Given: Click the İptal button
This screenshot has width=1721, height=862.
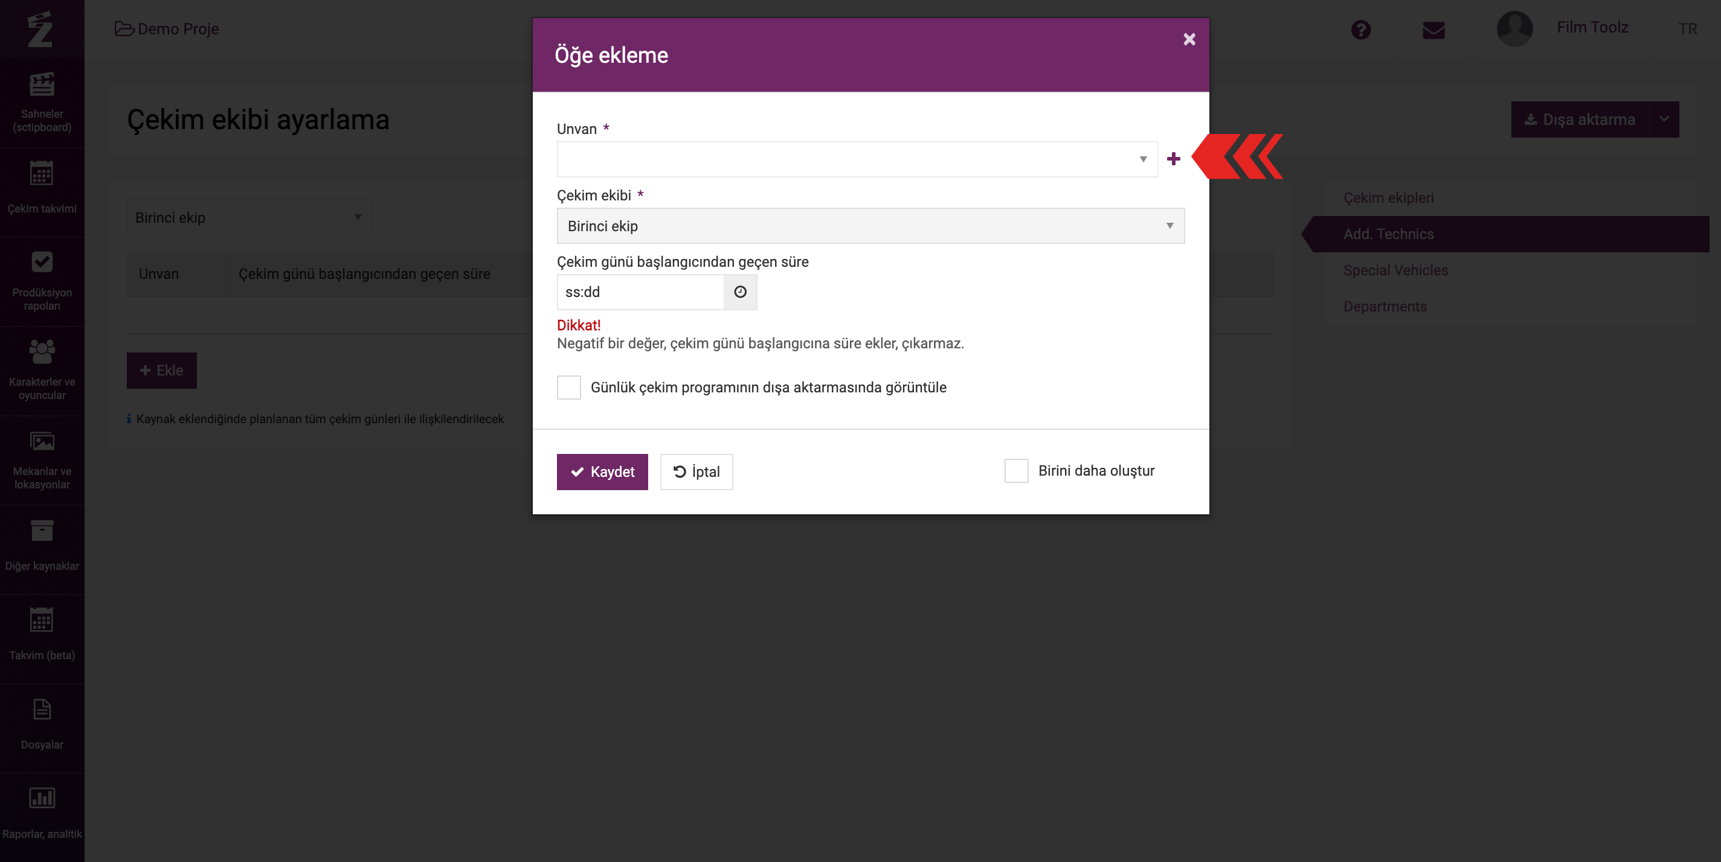Looking at the screenshot, I should (x=696, y=472).
